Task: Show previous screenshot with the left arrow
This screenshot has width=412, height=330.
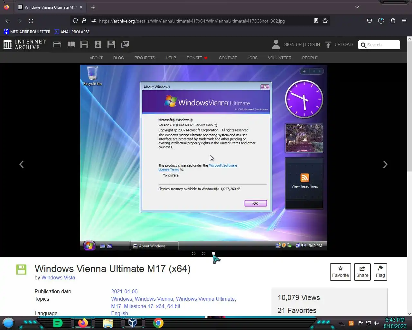Action: tap(21, 164)
